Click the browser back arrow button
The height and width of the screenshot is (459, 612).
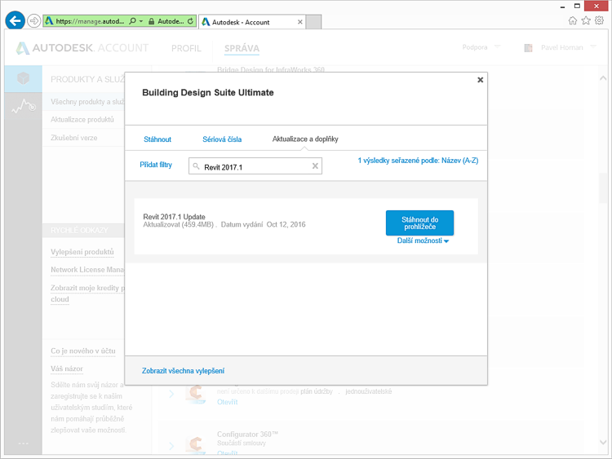coord(15,20)
